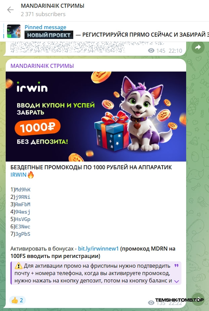This screenshot has width=209, height=311.
Task: Open the irwin promo banner image
Action: click(x=96, y=117)
